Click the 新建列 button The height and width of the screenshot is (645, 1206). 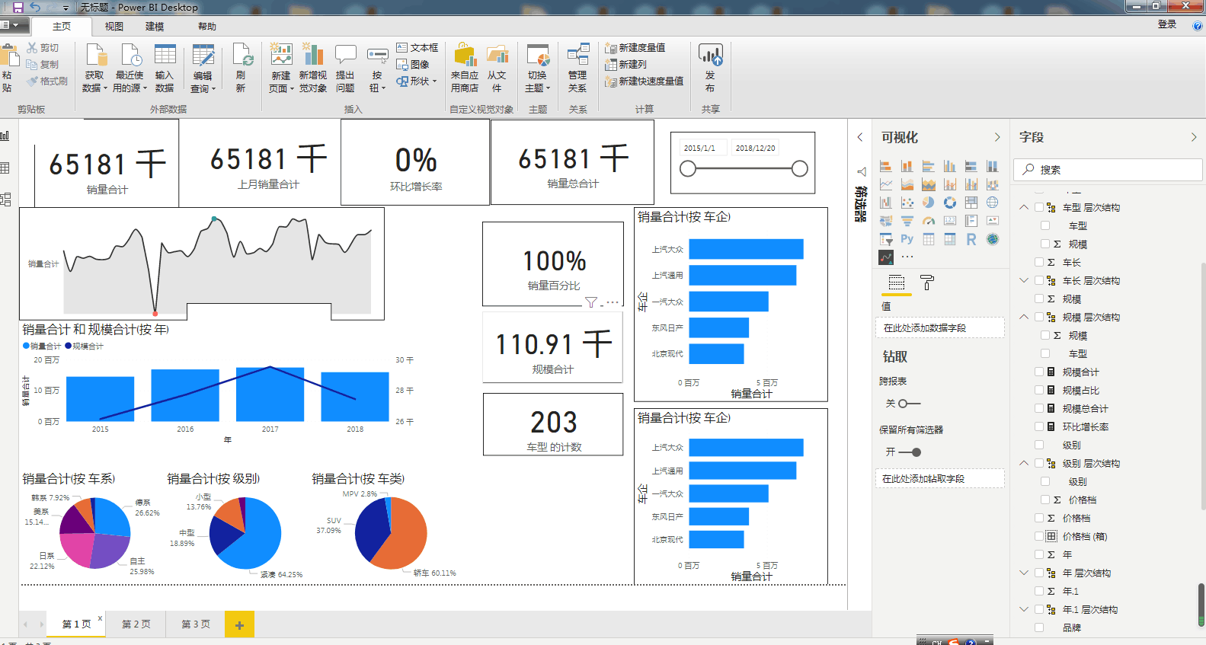[625, 64]
